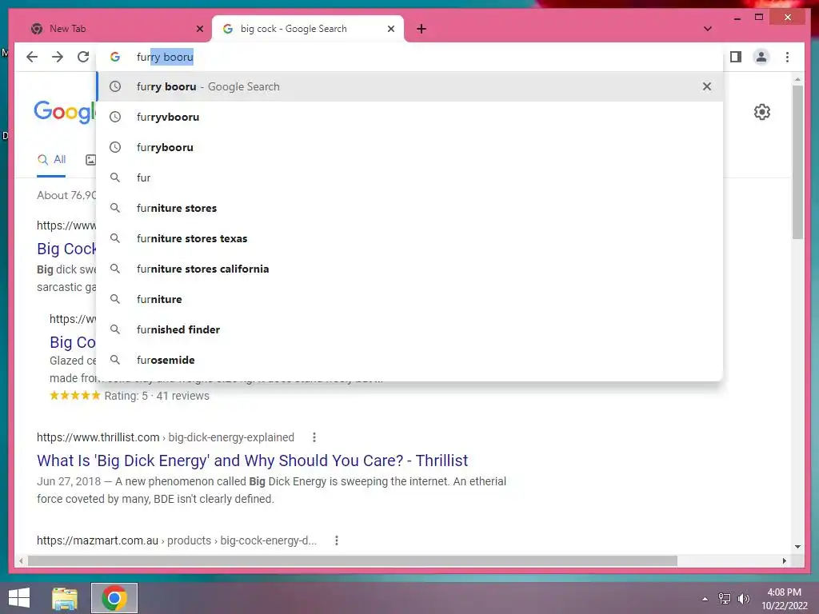Pick the 'furnished finder' suggestion
Viewport: 819px width, 614px height.
[x=409, y=329]
